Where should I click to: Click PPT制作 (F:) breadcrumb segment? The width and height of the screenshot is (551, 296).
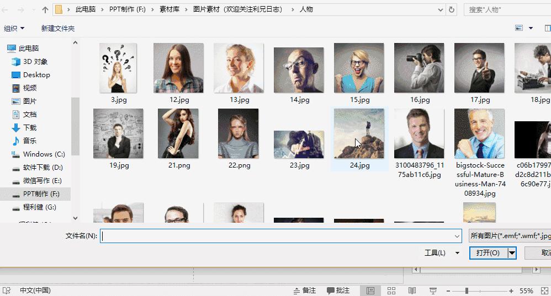pos(127,9)
